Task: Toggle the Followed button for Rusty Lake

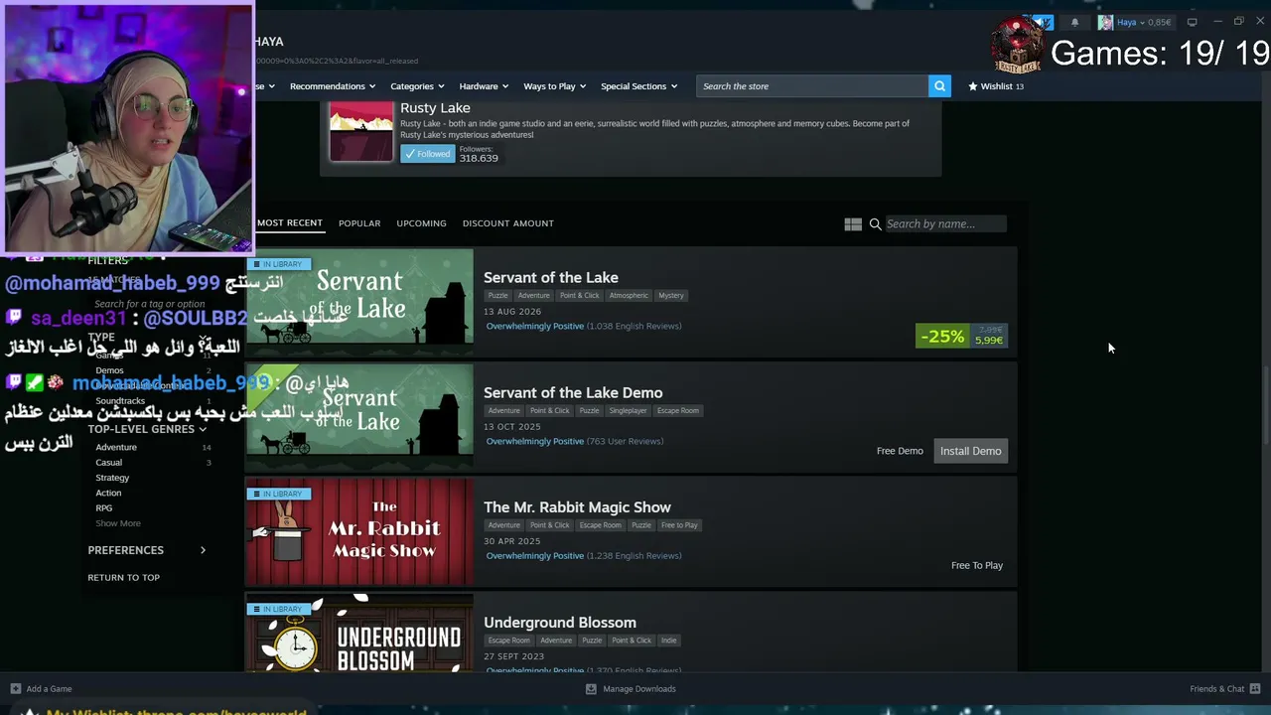Action: [x=427, y=154]
